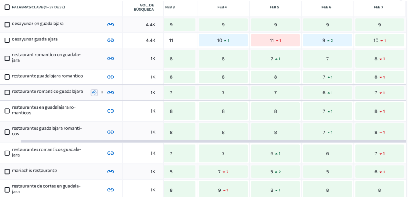Screen dimensions: 411x197
Task: Click link icon for 'desayunar en guadalajara'
Action: 110,25
